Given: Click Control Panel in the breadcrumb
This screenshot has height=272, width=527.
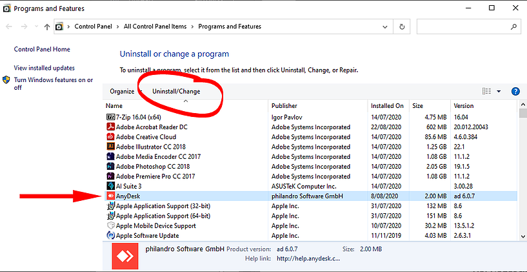Looking at the screenshot, I should tap(93, 26).
